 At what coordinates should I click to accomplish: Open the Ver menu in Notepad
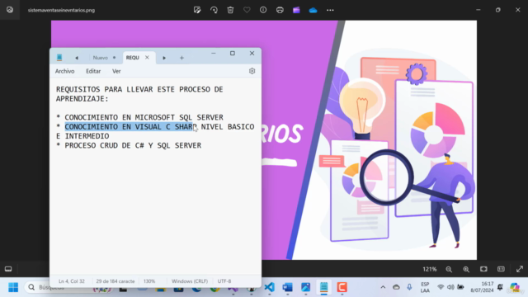tap(116, 71)
